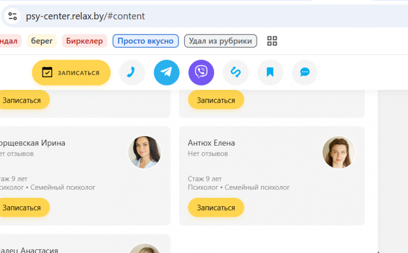Open the Удал из рубрики bookmark
408x253 pixels.
[x=220, y=41]
